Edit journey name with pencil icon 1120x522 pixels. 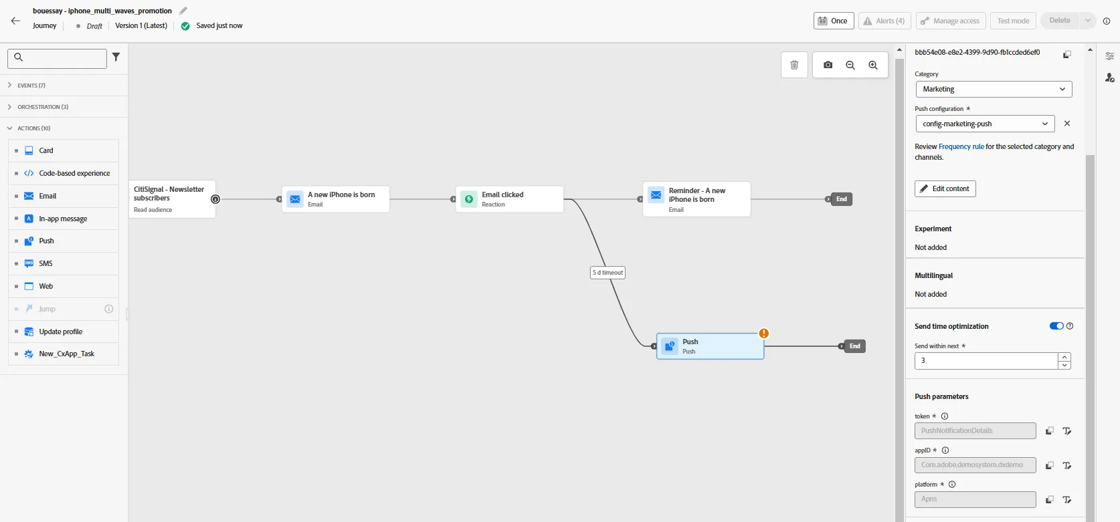pos(183,11)
